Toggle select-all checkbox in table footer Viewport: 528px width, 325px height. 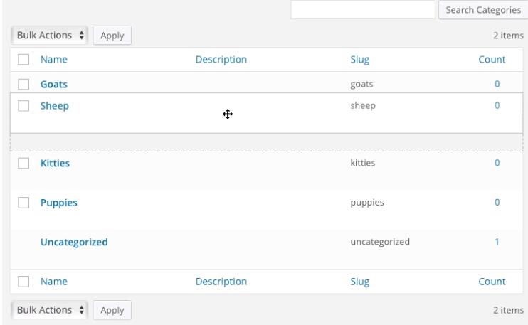pos(23,282)
